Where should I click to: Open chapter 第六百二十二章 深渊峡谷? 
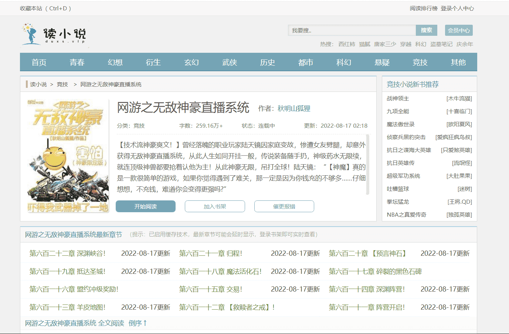67,254
